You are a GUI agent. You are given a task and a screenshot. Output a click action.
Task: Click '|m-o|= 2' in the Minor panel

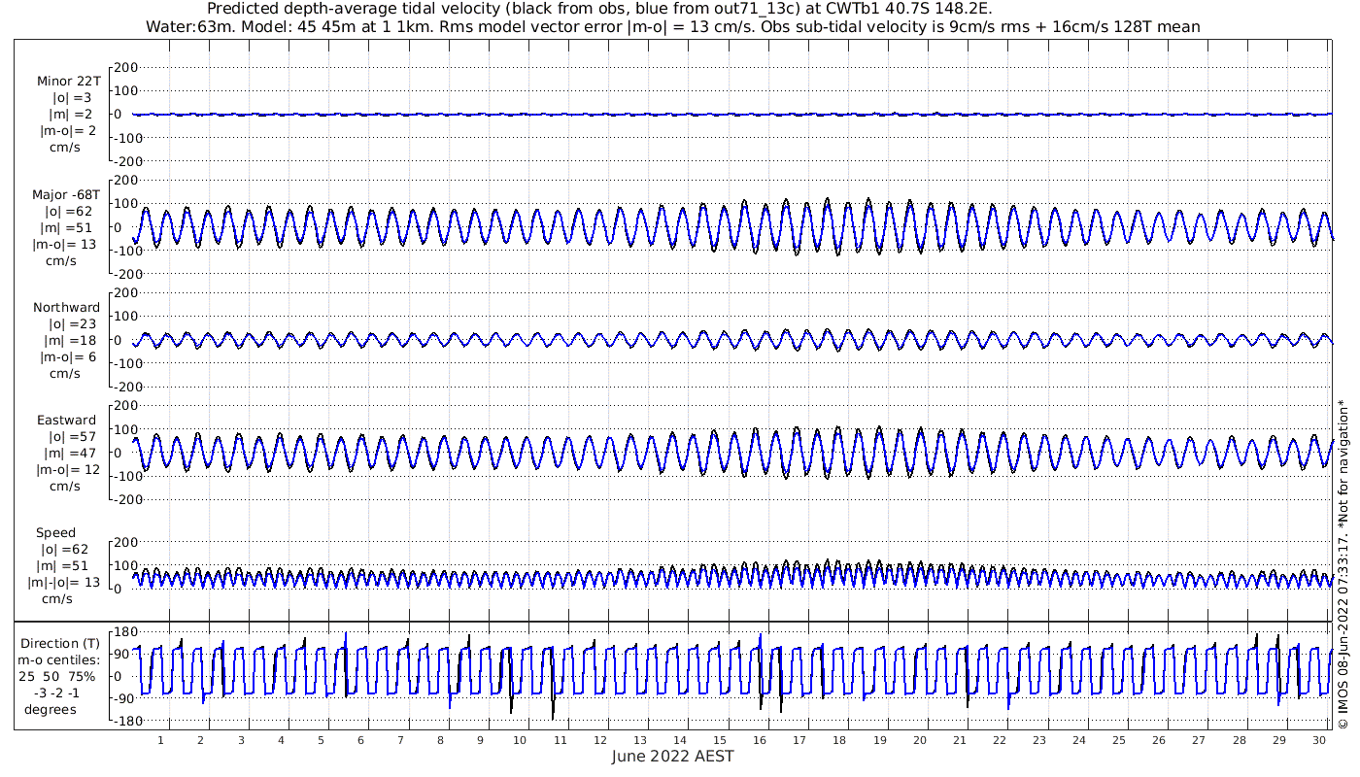(68, 131)
